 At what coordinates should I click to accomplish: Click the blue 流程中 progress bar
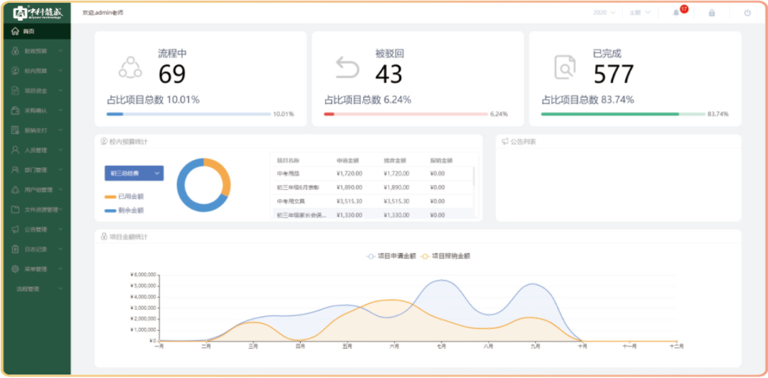116,114
